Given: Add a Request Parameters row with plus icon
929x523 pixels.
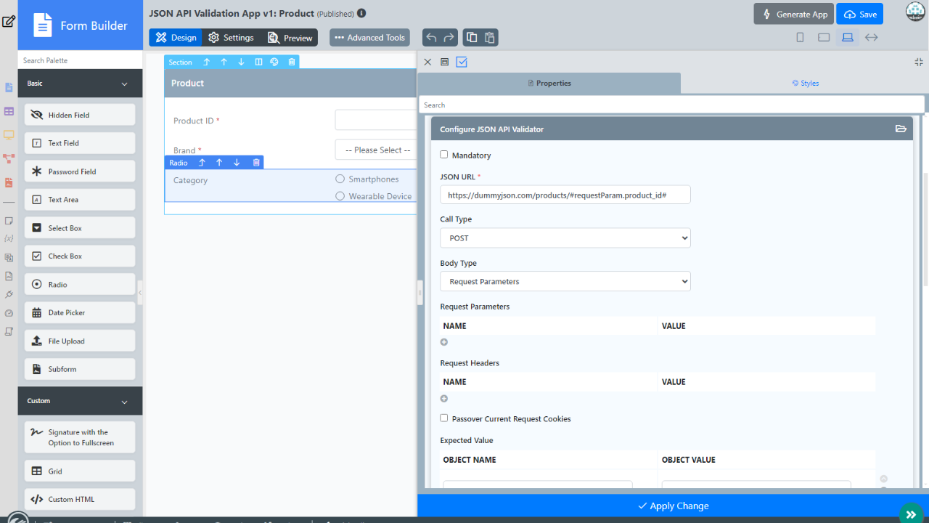Looking at the screenshot, I should pyautogui.click(x=444, y=342).
